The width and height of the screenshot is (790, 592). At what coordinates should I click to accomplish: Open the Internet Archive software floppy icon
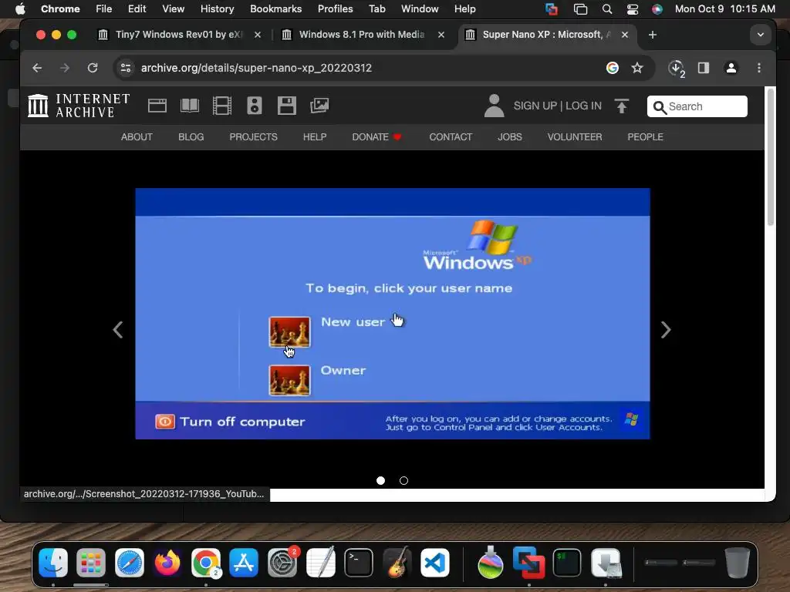287,106
